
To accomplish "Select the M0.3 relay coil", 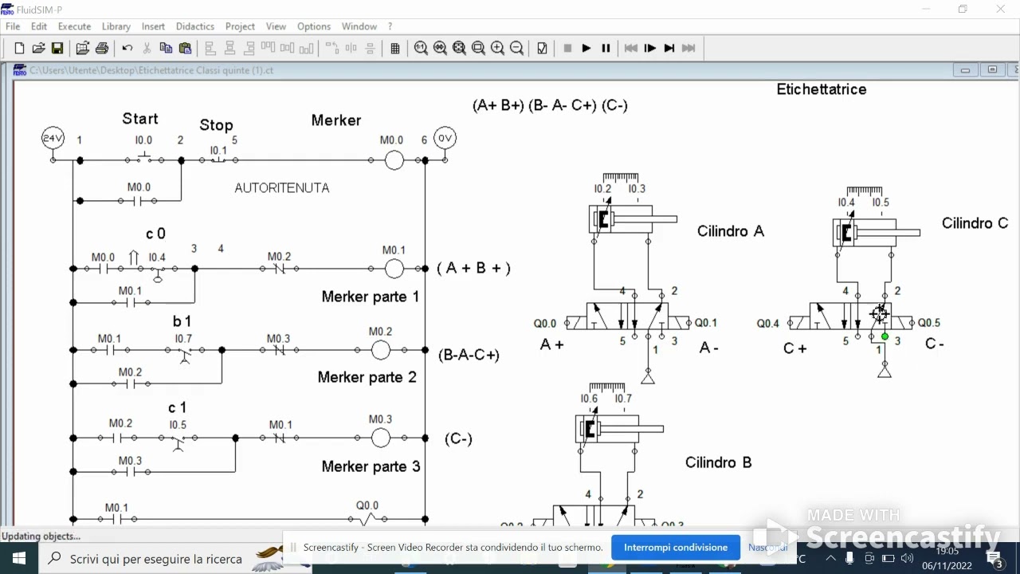I will pos(381,438).
